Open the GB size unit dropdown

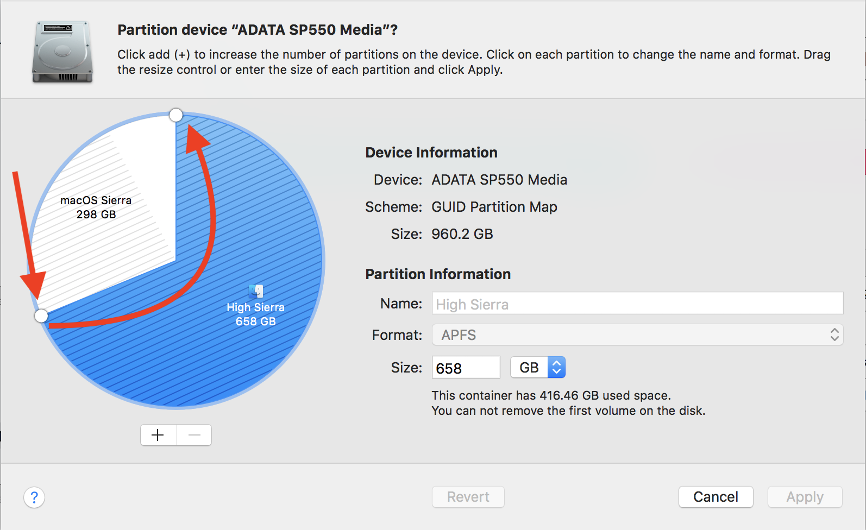pyautogui.click(x=538, y=368)
